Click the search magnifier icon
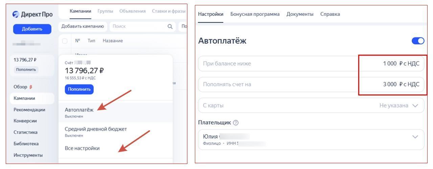Viewport: 433px width, 169px height. point(170,26)
